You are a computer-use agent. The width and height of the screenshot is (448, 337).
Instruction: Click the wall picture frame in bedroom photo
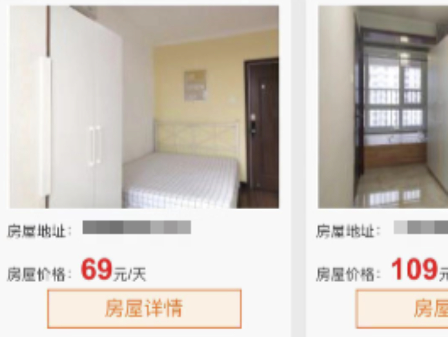[x=195, y=85]
